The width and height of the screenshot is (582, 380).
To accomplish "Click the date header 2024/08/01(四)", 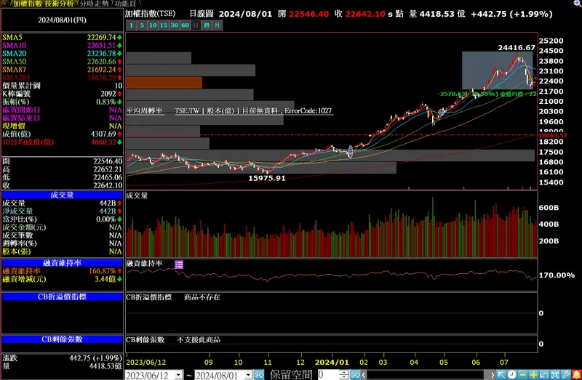I will 62,20.
